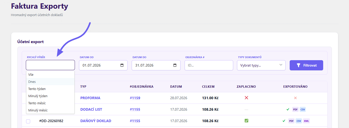
Task: Click the CSV badge in the Dodací list row
Action: point(302,109)
